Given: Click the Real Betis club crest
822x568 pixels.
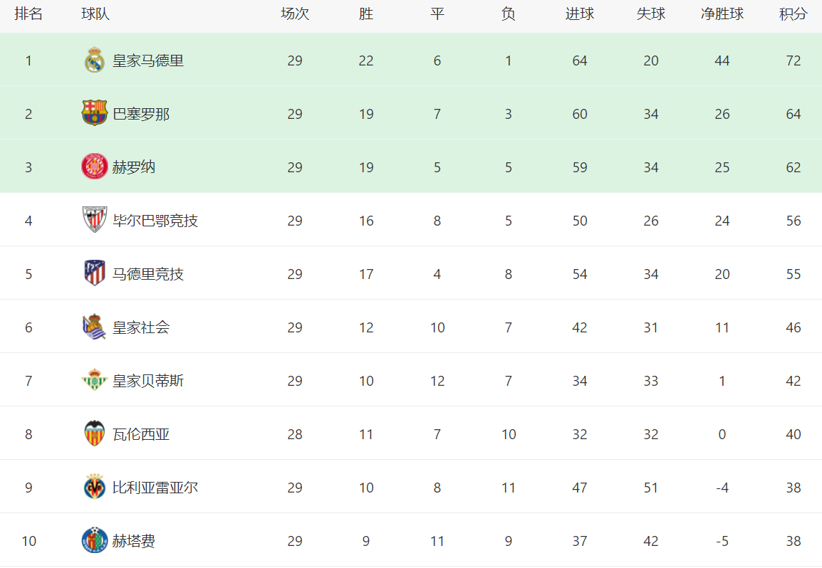Looking at the screenshot, I should pyautogui.click(x=94, y=381).
